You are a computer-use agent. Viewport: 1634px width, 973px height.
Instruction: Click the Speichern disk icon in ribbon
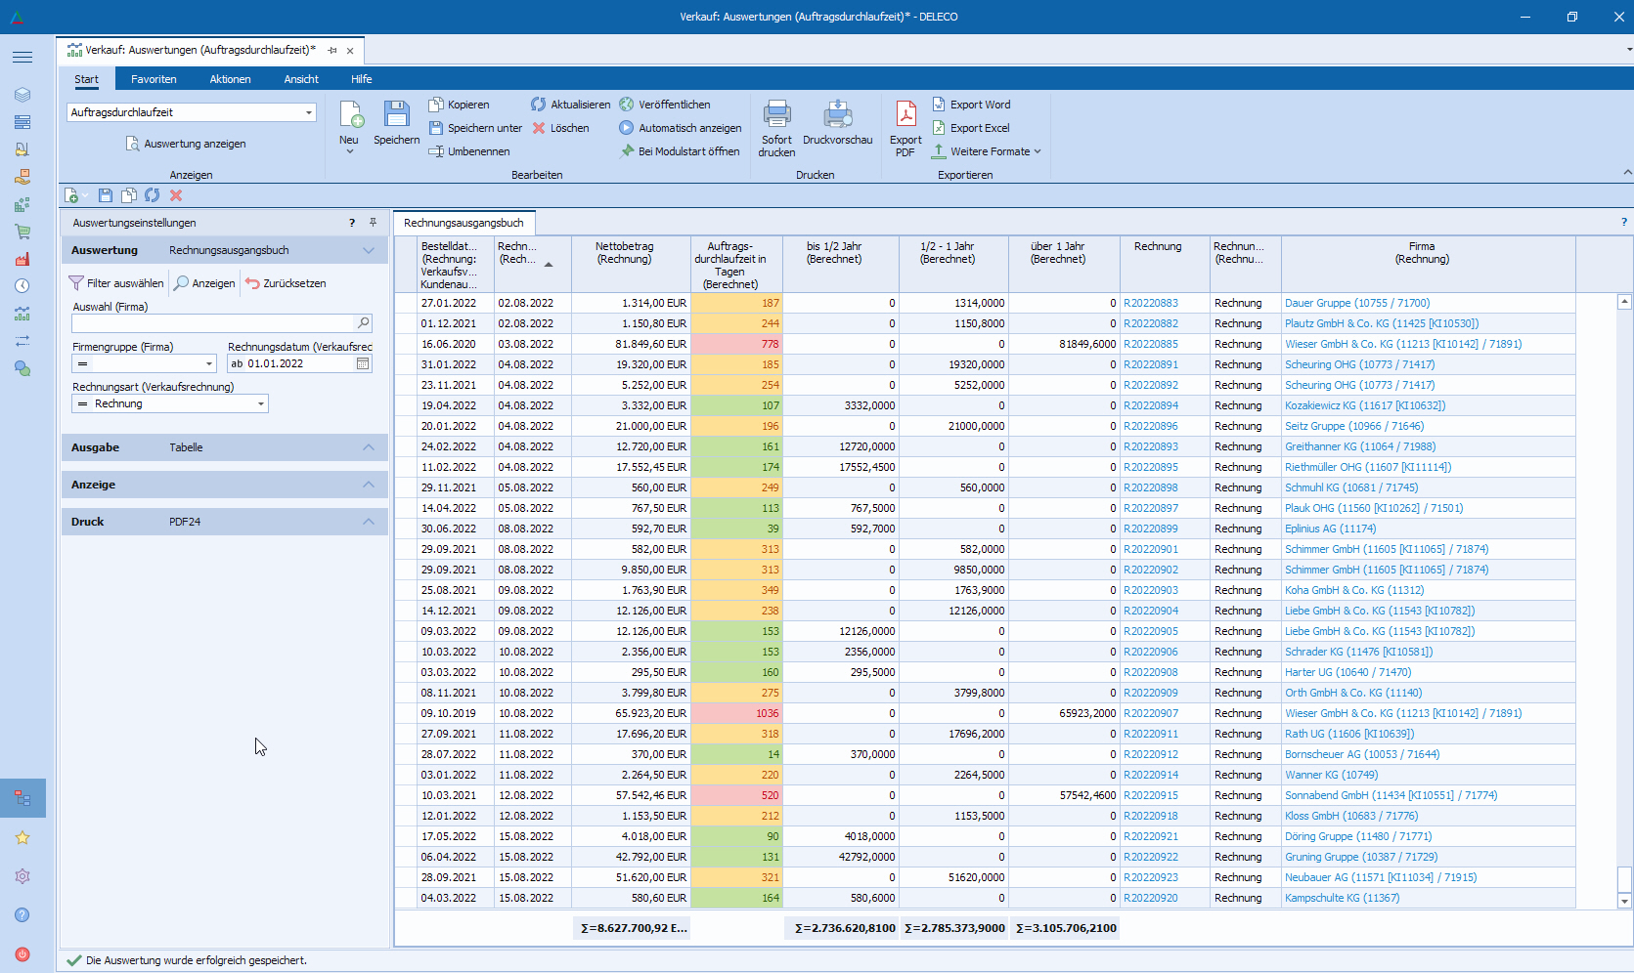[396, 115]
